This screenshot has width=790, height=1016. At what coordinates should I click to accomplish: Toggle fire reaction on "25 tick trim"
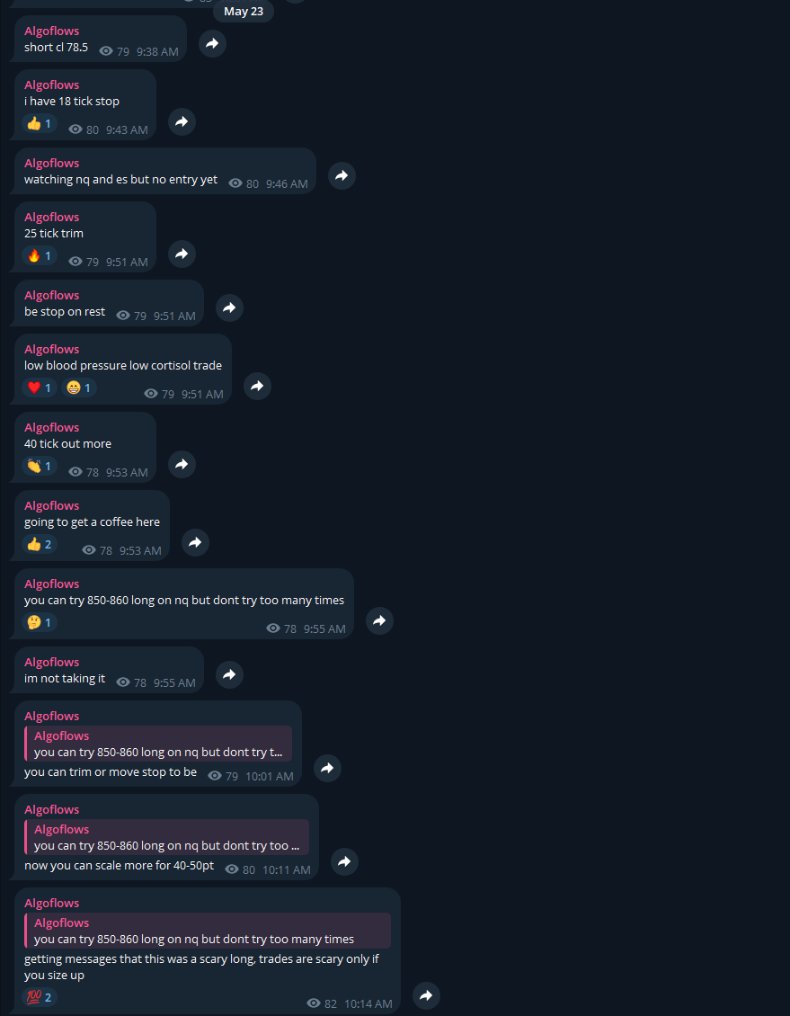pos(40,255)
